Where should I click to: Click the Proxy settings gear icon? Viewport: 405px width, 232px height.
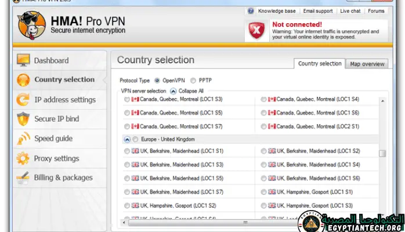pyautogui.click(x=23, y=158)
